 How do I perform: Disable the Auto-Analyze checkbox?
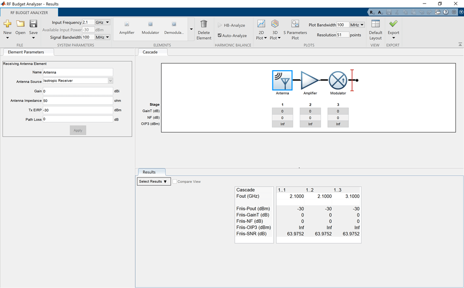[x=220, y=36]
